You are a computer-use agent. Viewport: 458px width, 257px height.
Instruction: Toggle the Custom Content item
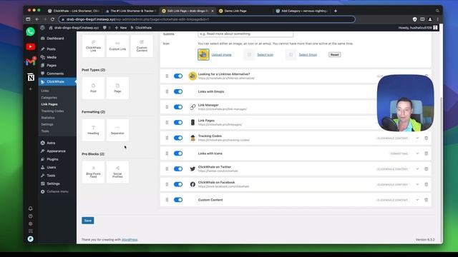coord(178,200)
